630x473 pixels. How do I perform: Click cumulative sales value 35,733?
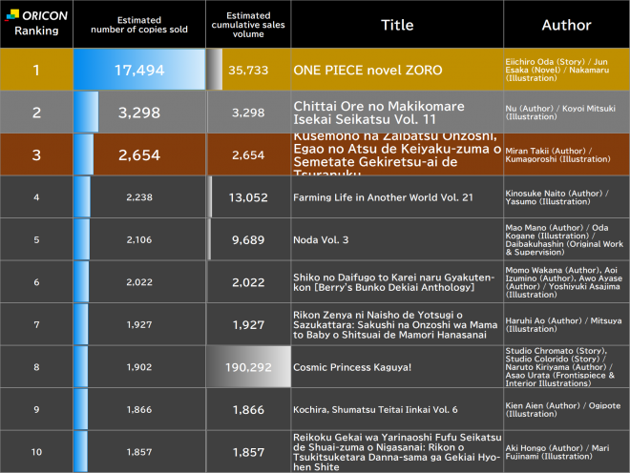[x=248, y=71]
